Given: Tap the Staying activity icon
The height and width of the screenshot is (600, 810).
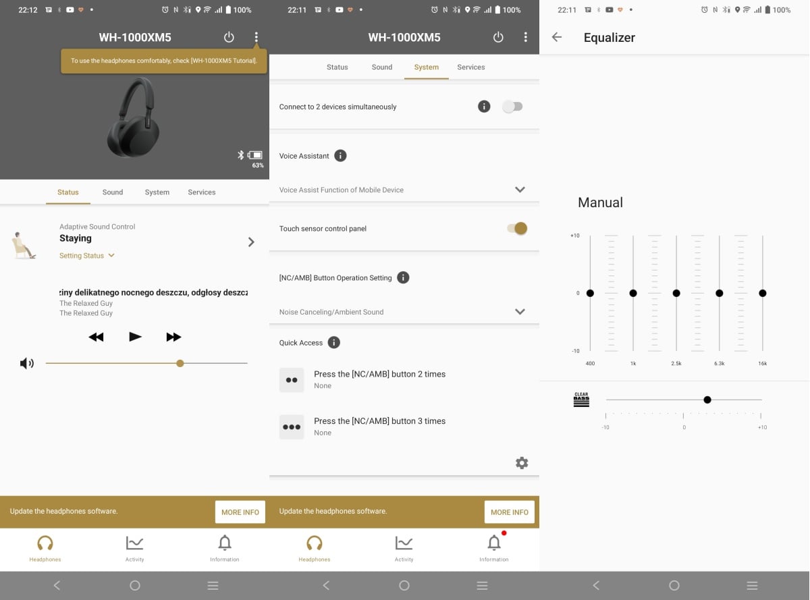Looking at the screenshot, I should click(x=24, y=244).
